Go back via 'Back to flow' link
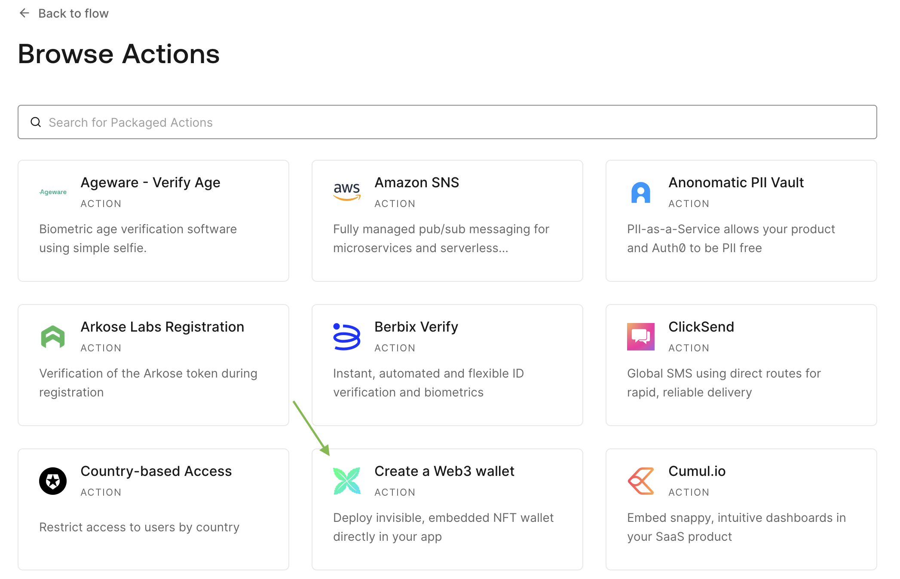 coord(73,13)
